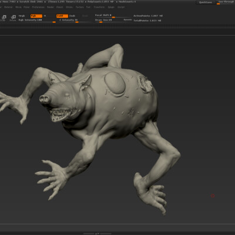Expand the bottom shelf divider arrows
The height and width of the screenshot is (235, 235).
pyautogui.click(x=98, y=233)
